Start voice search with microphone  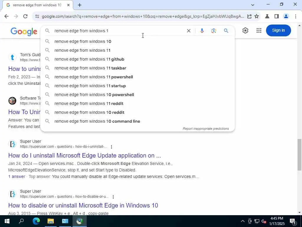[x=202, y=31]
